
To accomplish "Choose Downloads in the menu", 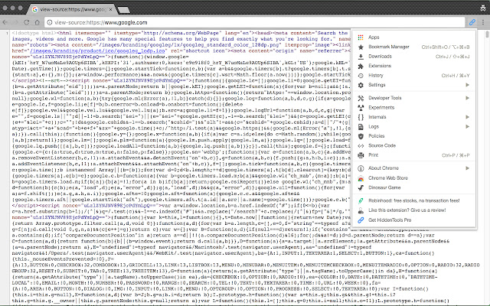I will (413, 56).
